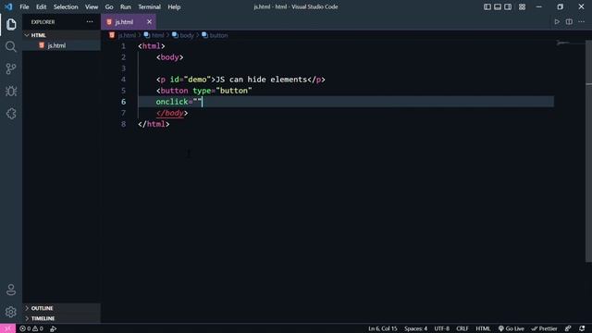Open the Go menu

coord(109,6)
